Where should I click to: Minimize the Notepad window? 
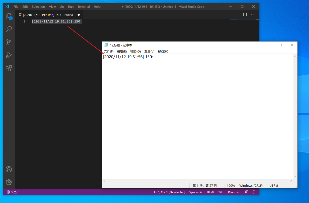point(269,45)
